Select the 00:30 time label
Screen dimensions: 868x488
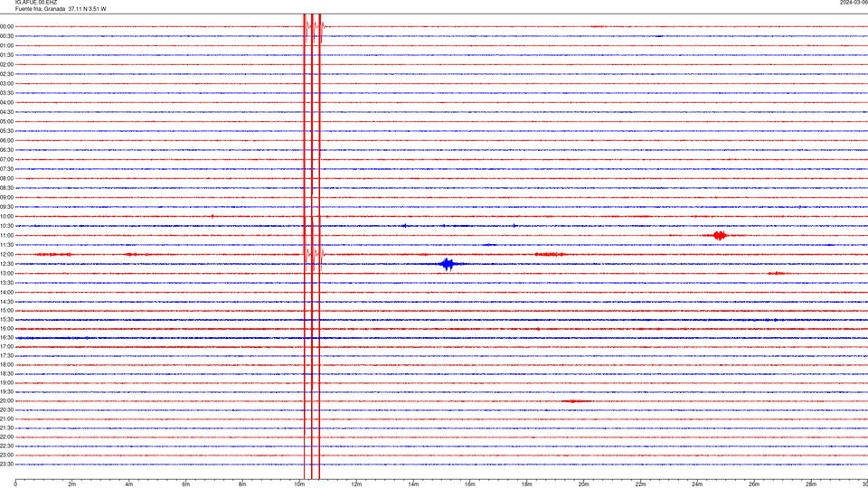point(6,36)
